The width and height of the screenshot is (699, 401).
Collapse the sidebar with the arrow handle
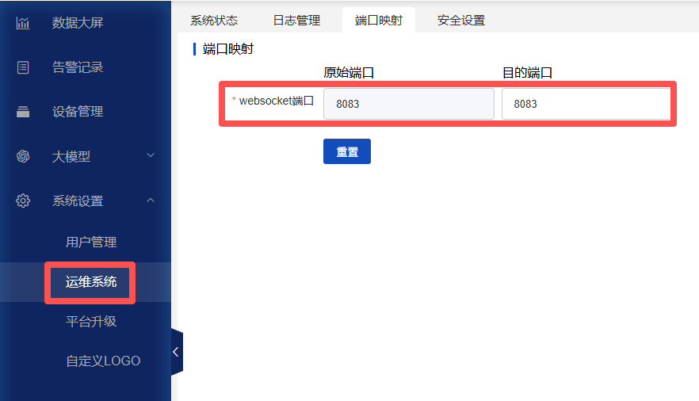pyautogui.click(x=177, y=352)
